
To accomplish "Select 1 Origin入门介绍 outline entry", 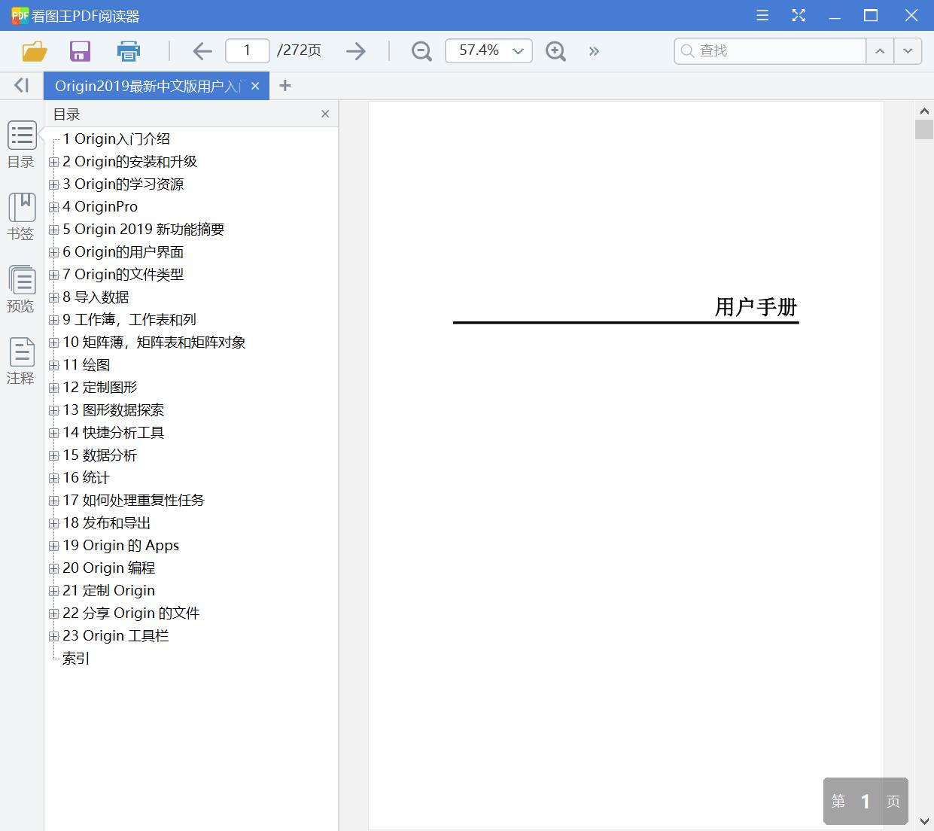I will coord(117,138).
